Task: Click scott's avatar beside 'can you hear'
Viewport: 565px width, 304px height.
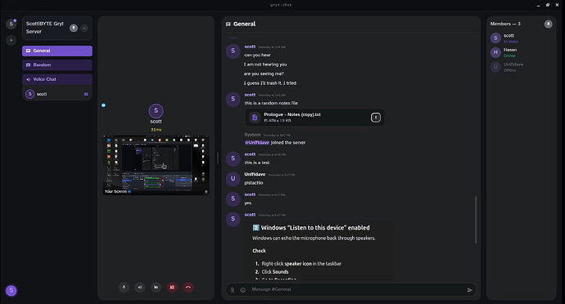Action: click(x=233, y=51)
